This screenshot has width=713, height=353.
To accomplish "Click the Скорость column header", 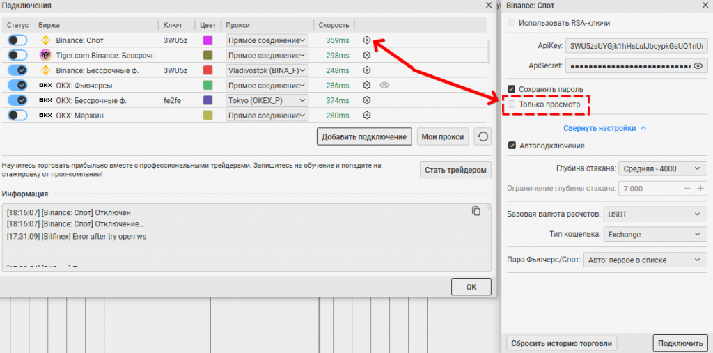I will (334, 26).
